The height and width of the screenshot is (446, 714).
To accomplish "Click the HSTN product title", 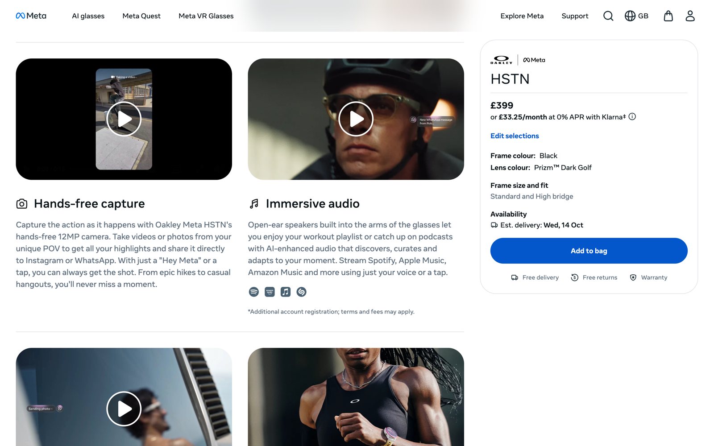I will (x=510, y=79).
